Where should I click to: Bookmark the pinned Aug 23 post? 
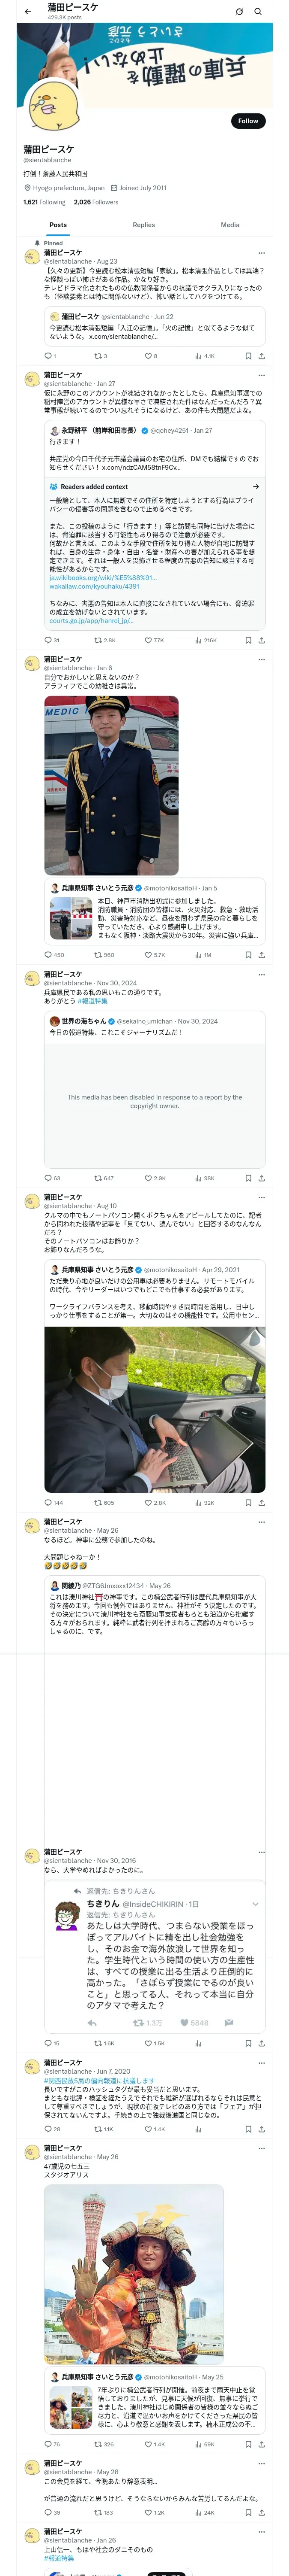tap(248, 356)
